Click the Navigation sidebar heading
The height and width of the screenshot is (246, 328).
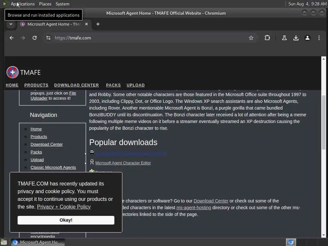tap(44, 115)
